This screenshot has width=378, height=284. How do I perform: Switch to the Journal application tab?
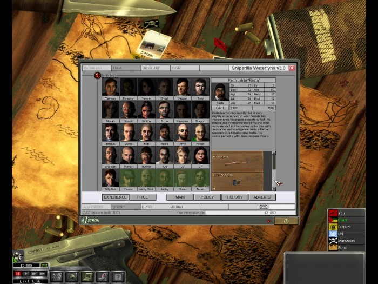[x=185, y=207]
